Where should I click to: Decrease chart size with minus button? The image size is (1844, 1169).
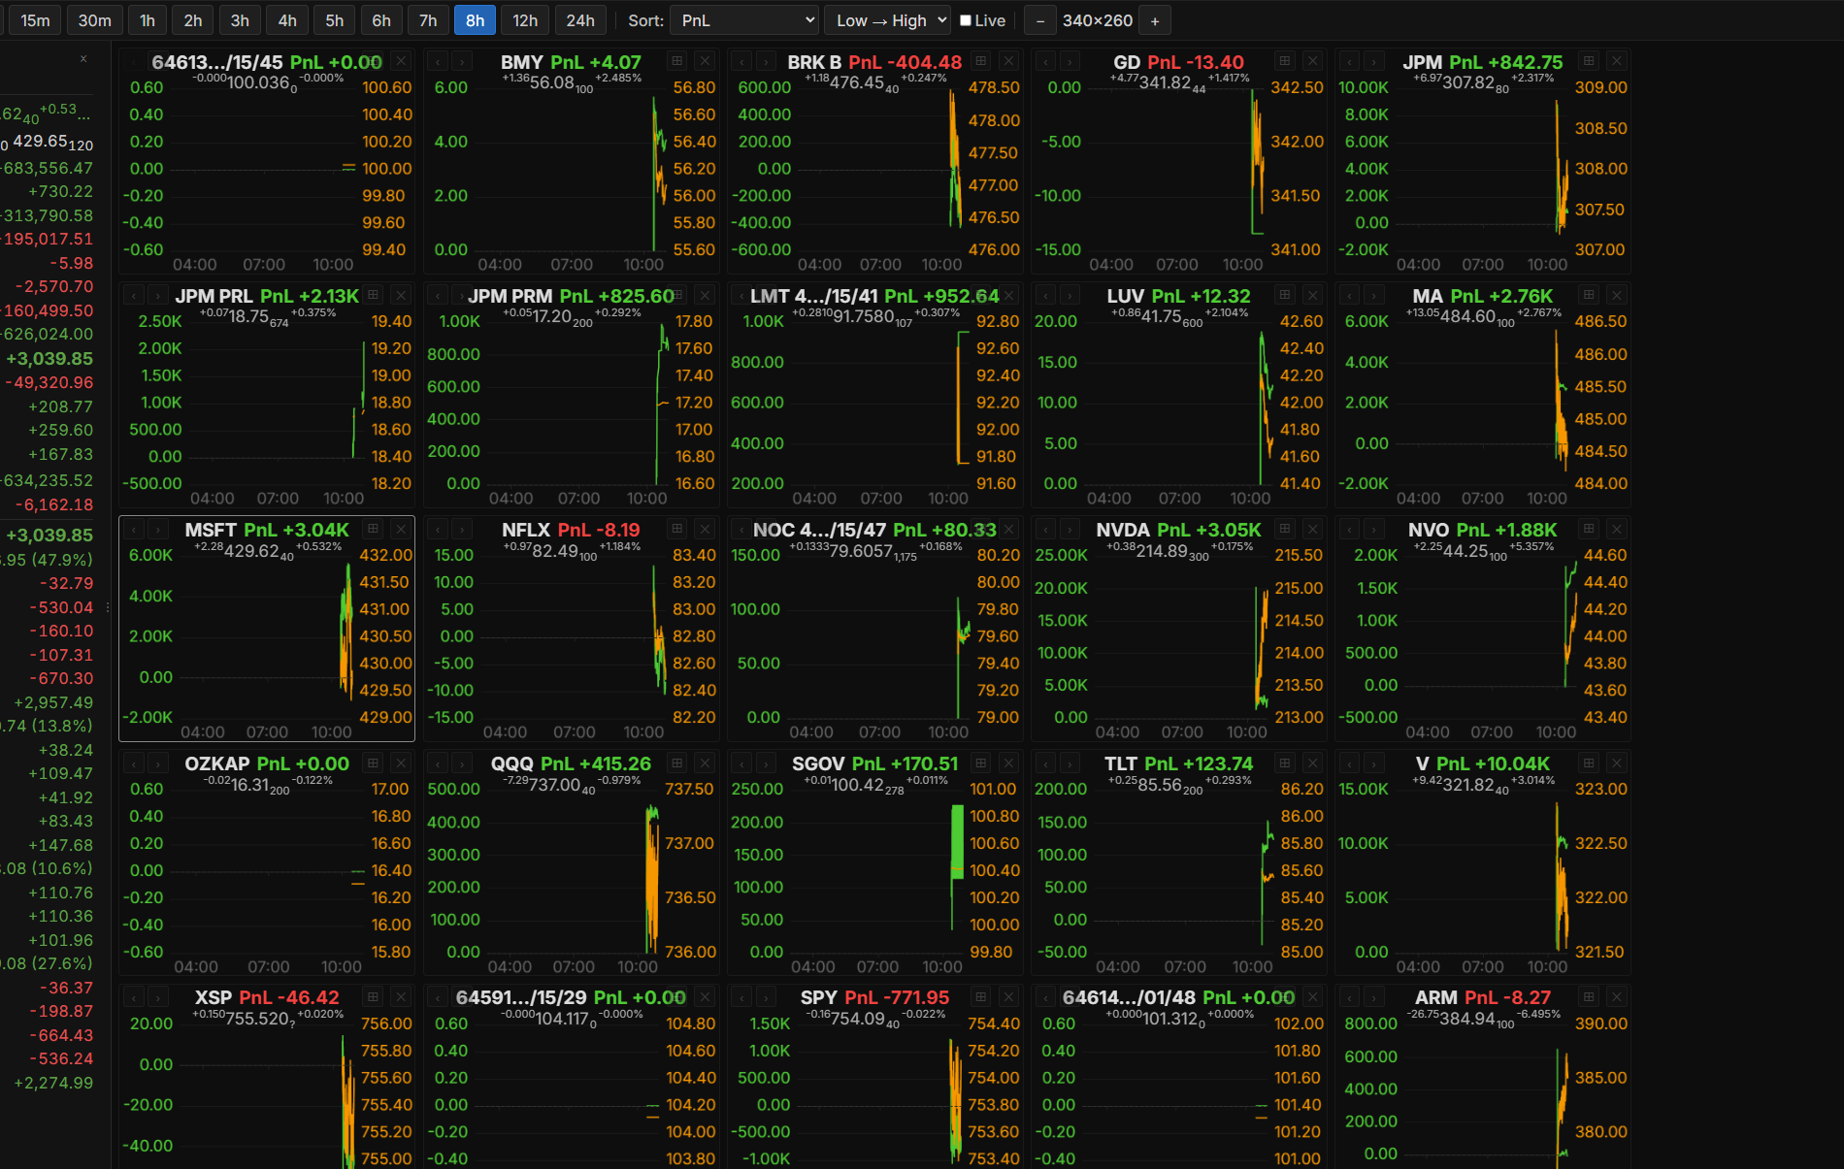point(1040,20)
